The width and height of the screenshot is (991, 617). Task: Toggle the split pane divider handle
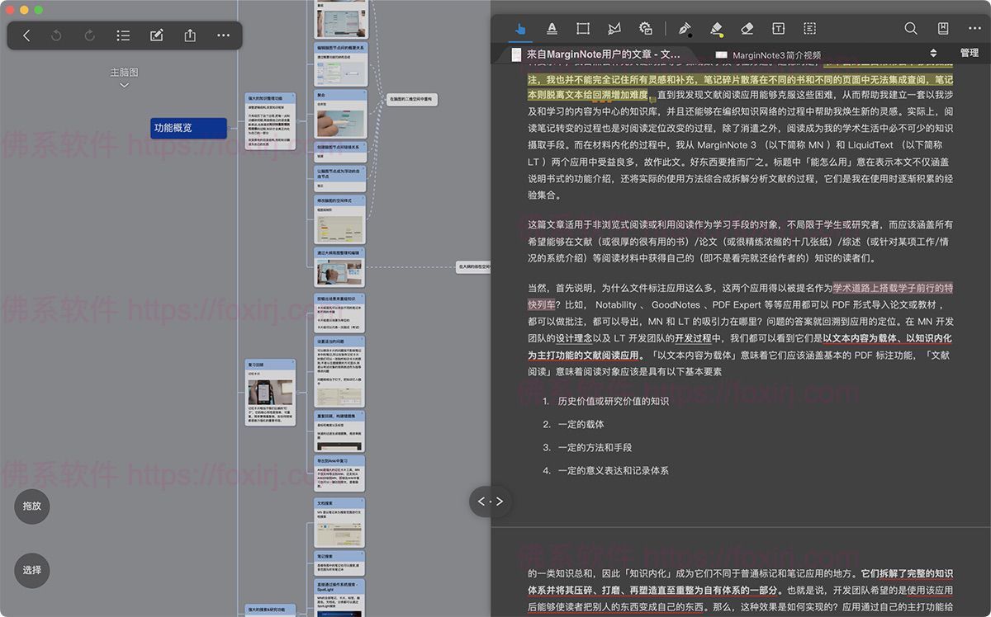pyautogui.click(x=490, y=501)
